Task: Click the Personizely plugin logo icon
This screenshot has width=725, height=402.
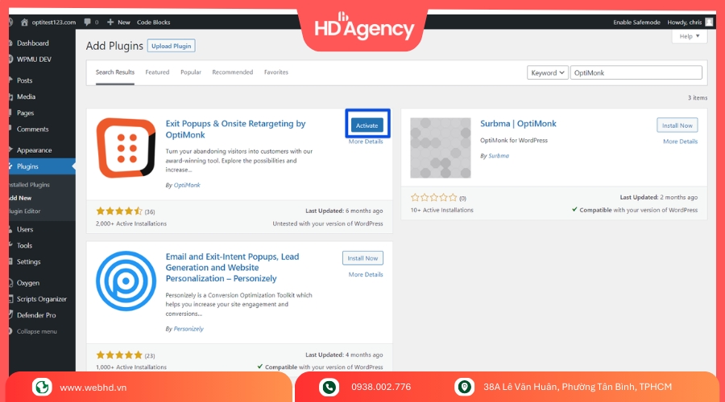Action: point(126,281)
